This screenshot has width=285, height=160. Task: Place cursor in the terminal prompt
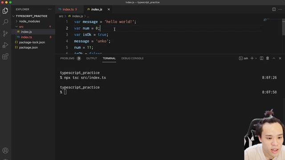pos(65,92)
